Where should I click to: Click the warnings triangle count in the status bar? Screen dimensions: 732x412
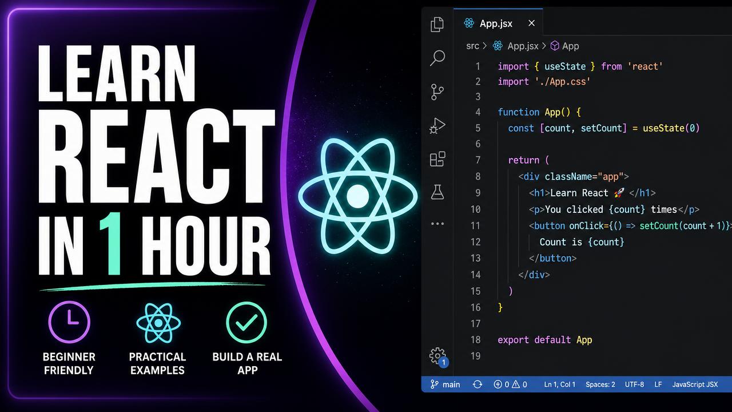[x=519, y=385]
